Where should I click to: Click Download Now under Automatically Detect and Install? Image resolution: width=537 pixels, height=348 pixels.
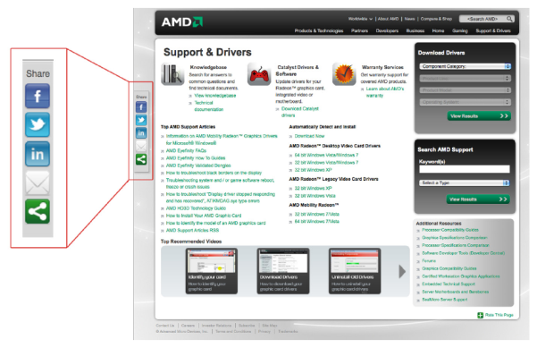(x=309, y=136)
